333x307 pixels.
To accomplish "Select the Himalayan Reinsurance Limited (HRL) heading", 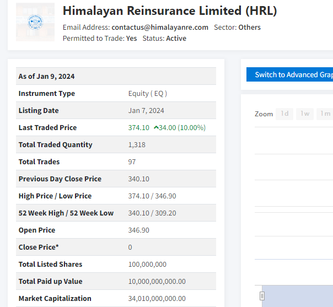I will point(170,10).
